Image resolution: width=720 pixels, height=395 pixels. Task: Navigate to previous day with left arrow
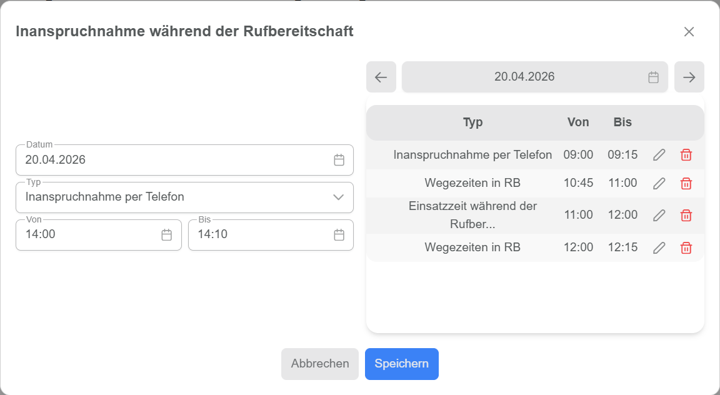pos(381,77)
